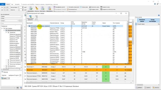The height and width of the screenshot is (90, 161).
Task: Collapse the Изоляционные материалы node
Action: [x=4, y=30]
